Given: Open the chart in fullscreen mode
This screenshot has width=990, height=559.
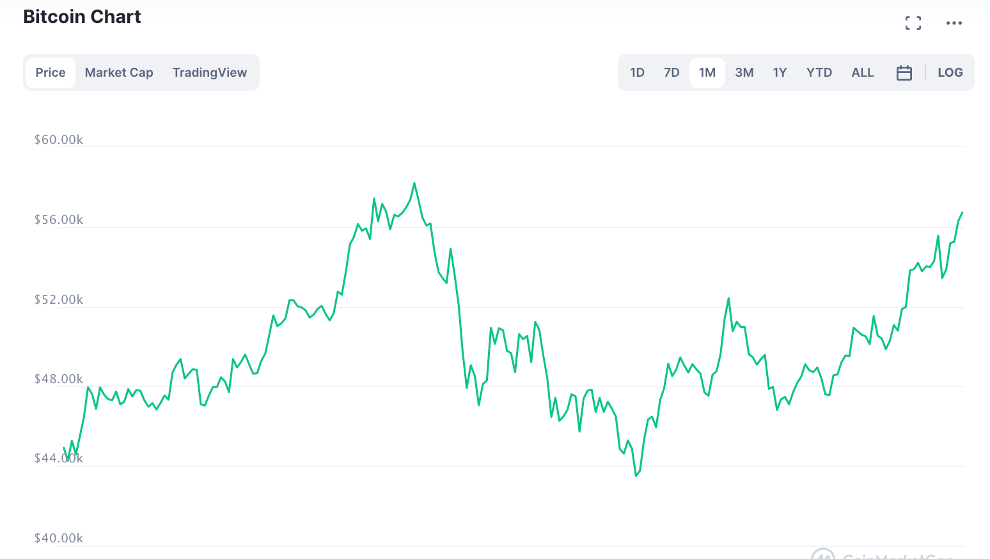Looking at the screenshot, I should (x=913, y=24).
